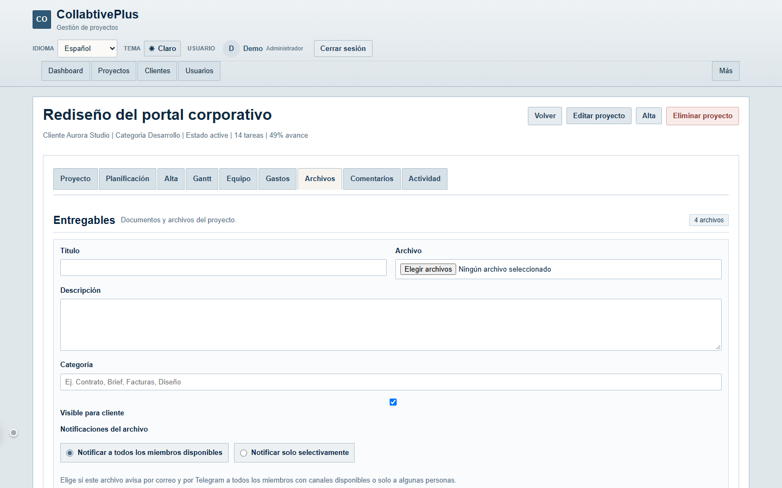The width and height of the screenshot is (782, 488).
Task: Select Notificar a todos los miembros disponibles
Action: coord(144,453)
